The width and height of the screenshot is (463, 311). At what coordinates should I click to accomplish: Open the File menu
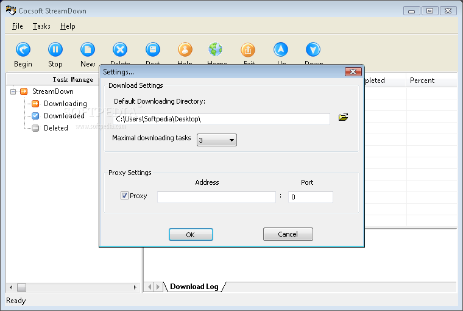(x=18, y=26)
